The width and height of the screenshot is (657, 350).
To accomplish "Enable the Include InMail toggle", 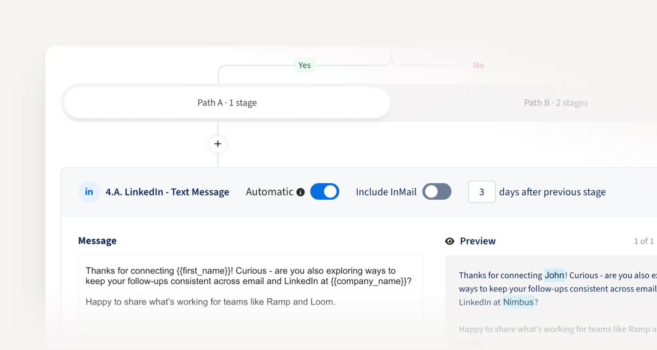I will 437,192.
